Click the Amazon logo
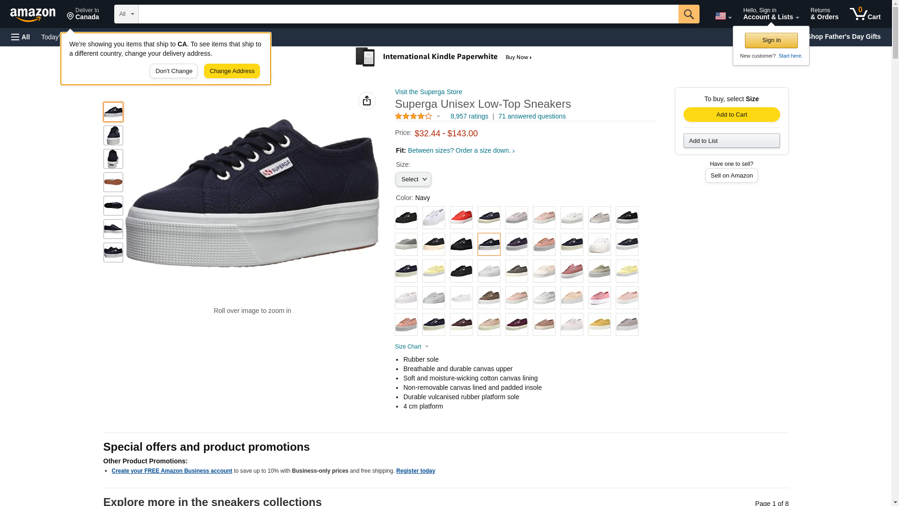The image size is (899, 506). pyautogui.click(x=33, y=15)
